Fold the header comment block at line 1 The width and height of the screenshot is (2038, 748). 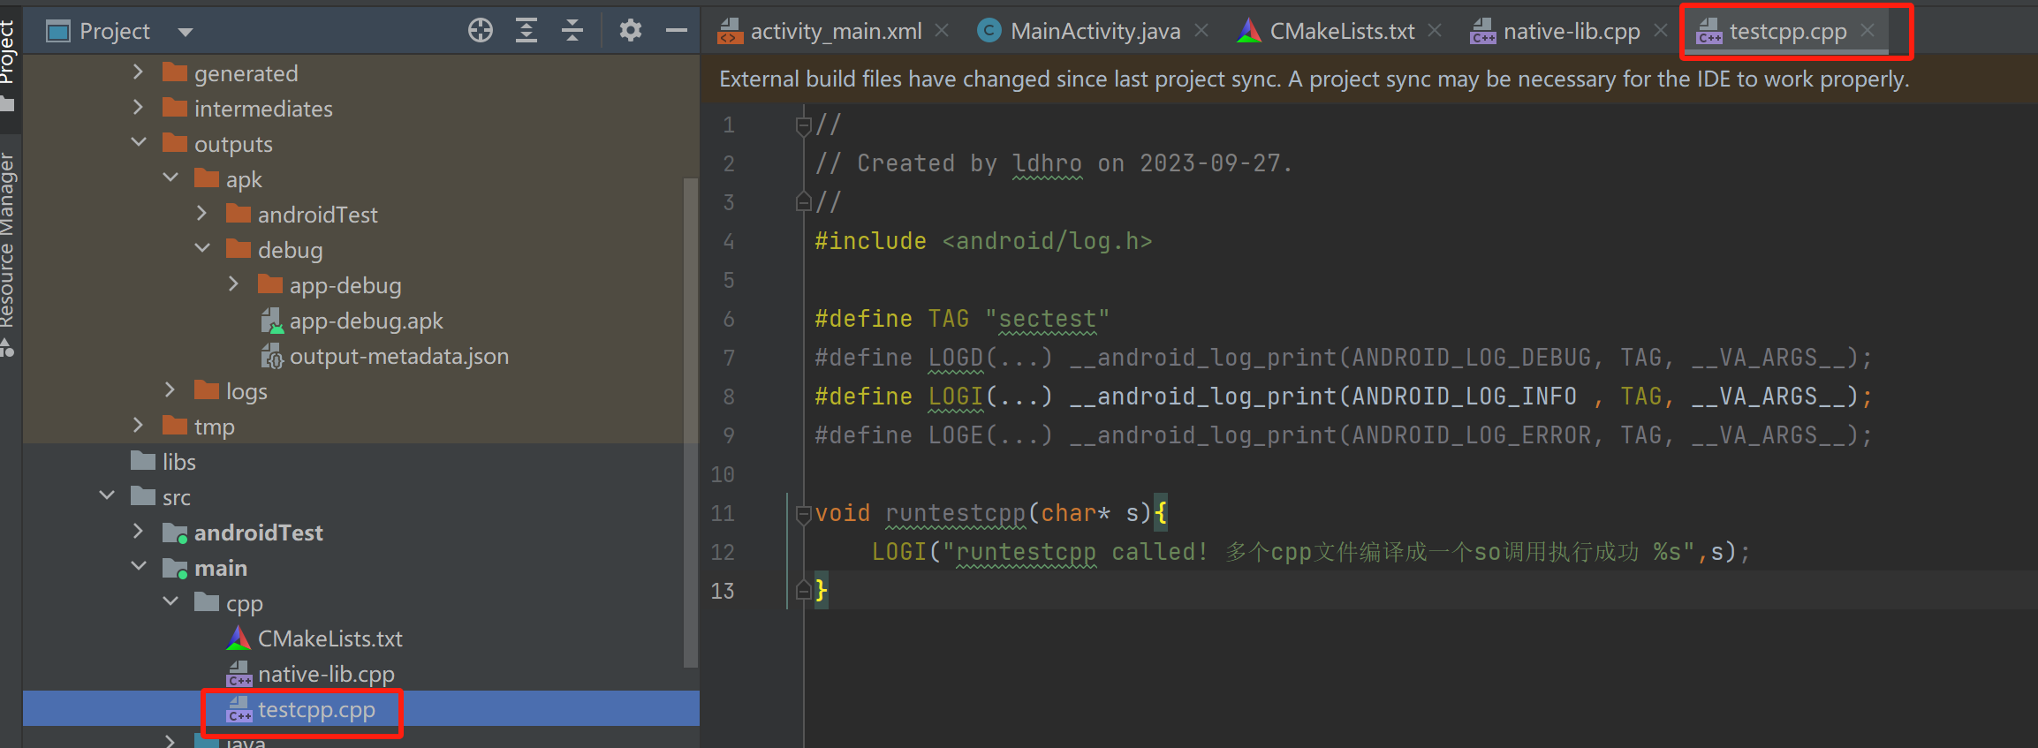pyautogui.click(x=803, y=125)
